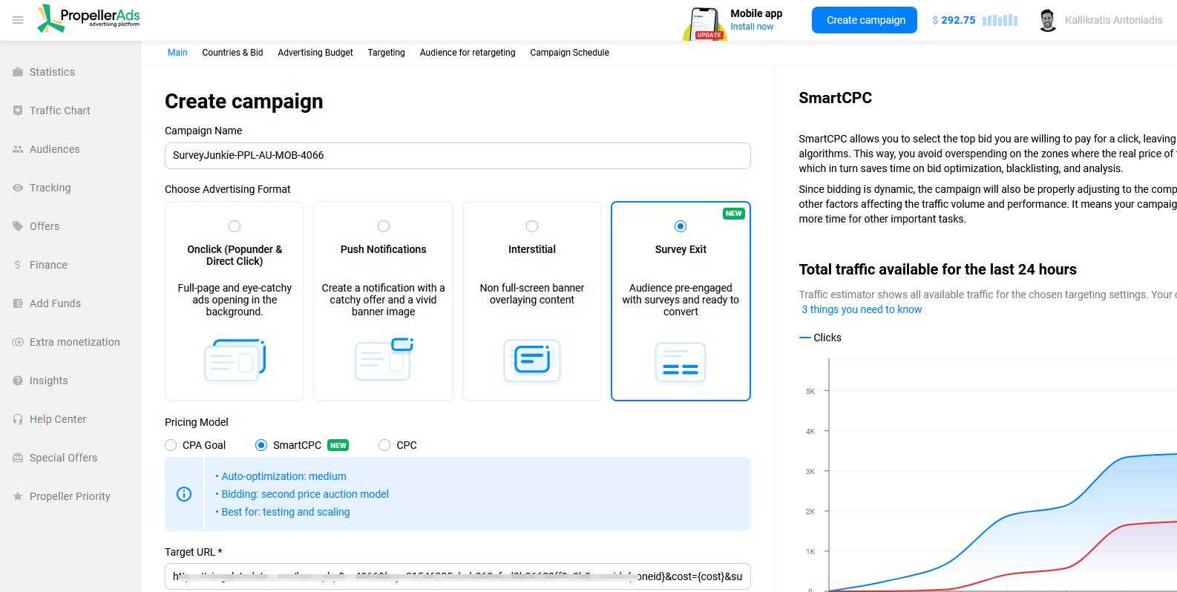The height and width of the screenshot is (592, 1177).
Task: Click the Create campaign button
Action: (x=865, y=20)
